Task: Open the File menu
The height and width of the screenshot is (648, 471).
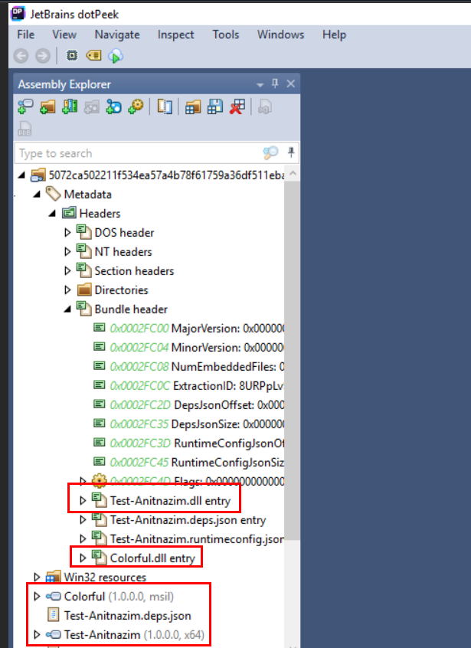Action: tap(25, 34)
